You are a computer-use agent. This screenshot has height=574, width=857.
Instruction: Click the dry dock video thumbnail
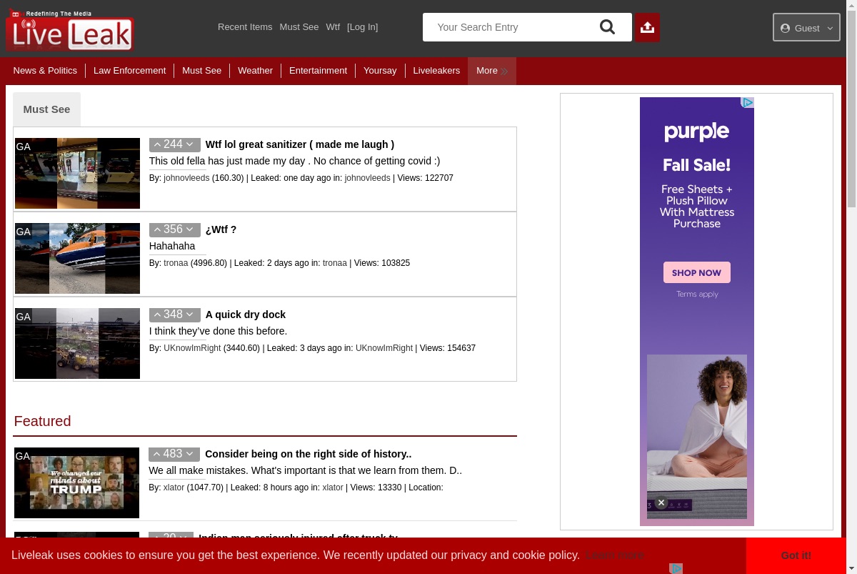77,343
